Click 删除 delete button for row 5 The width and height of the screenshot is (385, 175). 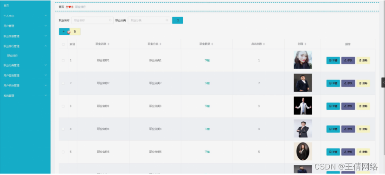(363, 152)
